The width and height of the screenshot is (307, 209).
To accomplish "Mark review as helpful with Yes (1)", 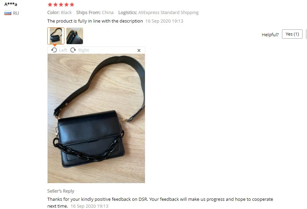I will pyautogui.click(x=292, y=34).
